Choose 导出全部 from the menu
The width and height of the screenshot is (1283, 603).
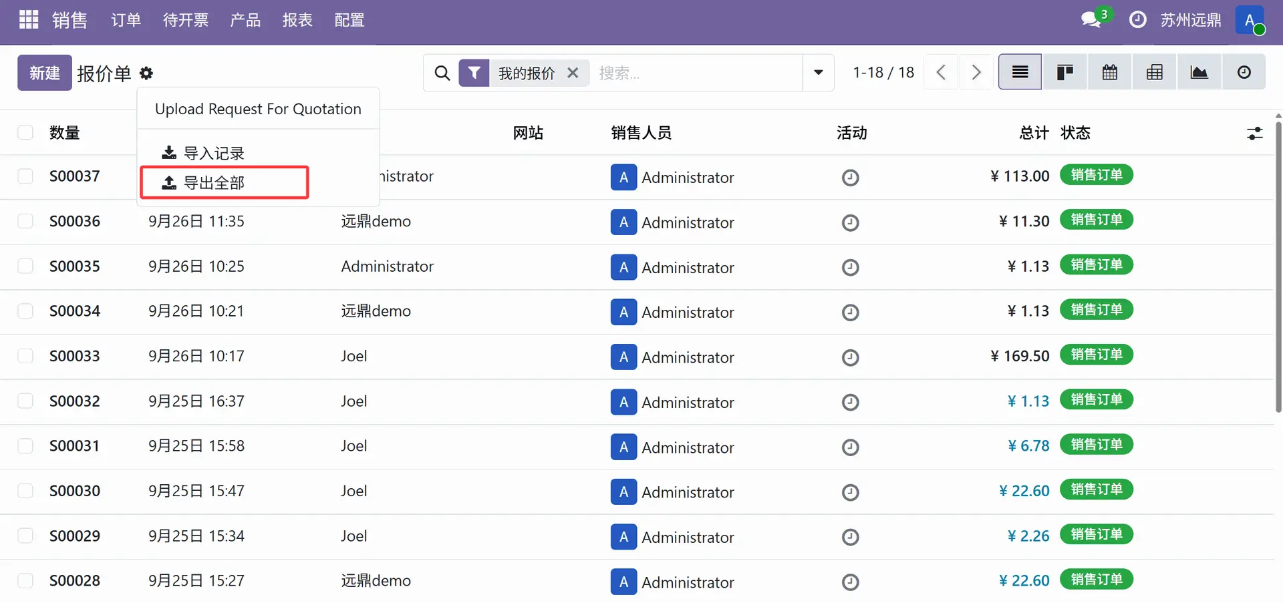tap(214, 183)
